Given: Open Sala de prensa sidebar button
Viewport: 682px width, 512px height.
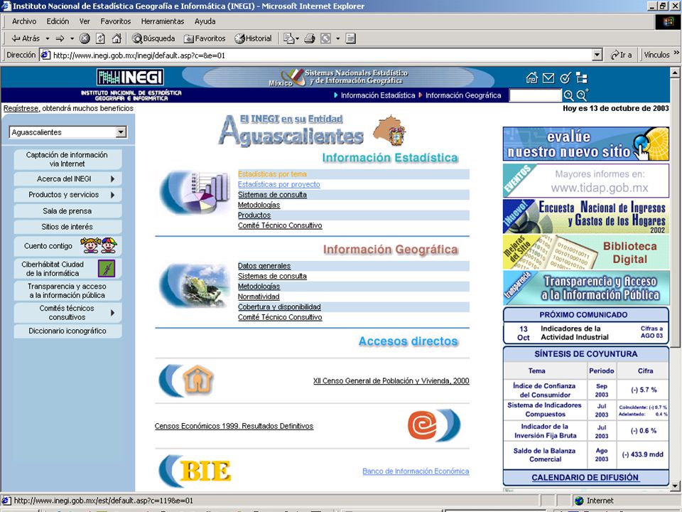Looking at the screenshot, I should [67, 210].
